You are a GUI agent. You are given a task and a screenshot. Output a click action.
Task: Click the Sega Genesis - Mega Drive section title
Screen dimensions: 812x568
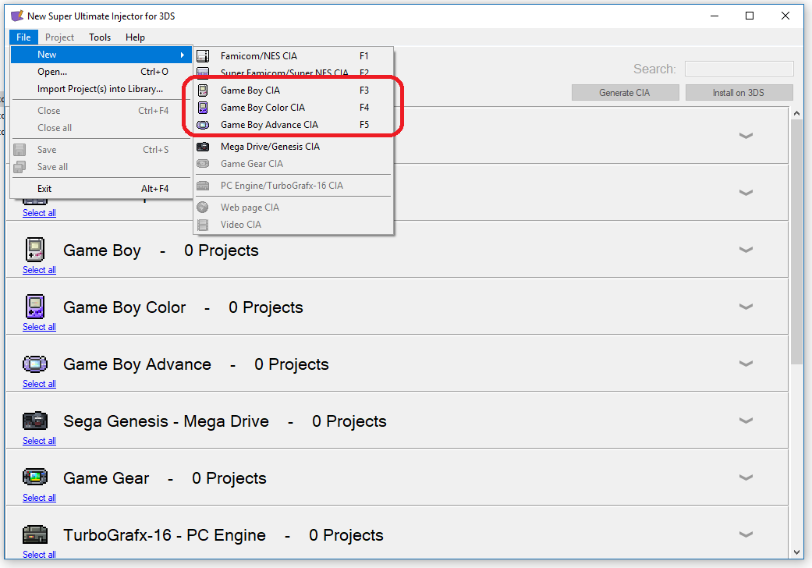coord(166,421)
